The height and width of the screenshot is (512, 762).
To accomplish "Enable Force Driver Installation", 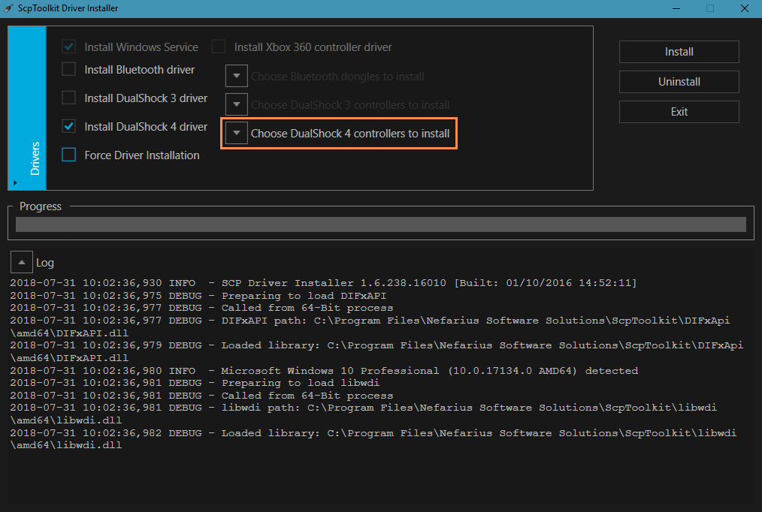I will 69,155.
